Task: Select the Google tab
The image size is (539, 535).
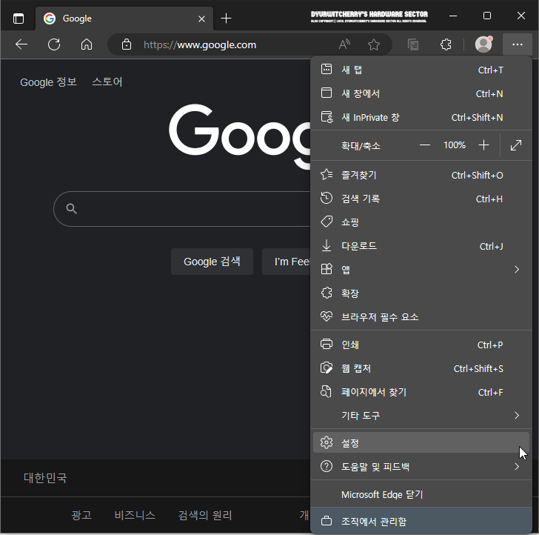Action: point(124,19)
